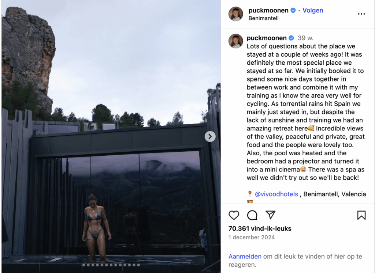Click the 1 december 2024 timestamp
The width and height of the screenshot is (375, 273).
(252, 237)
